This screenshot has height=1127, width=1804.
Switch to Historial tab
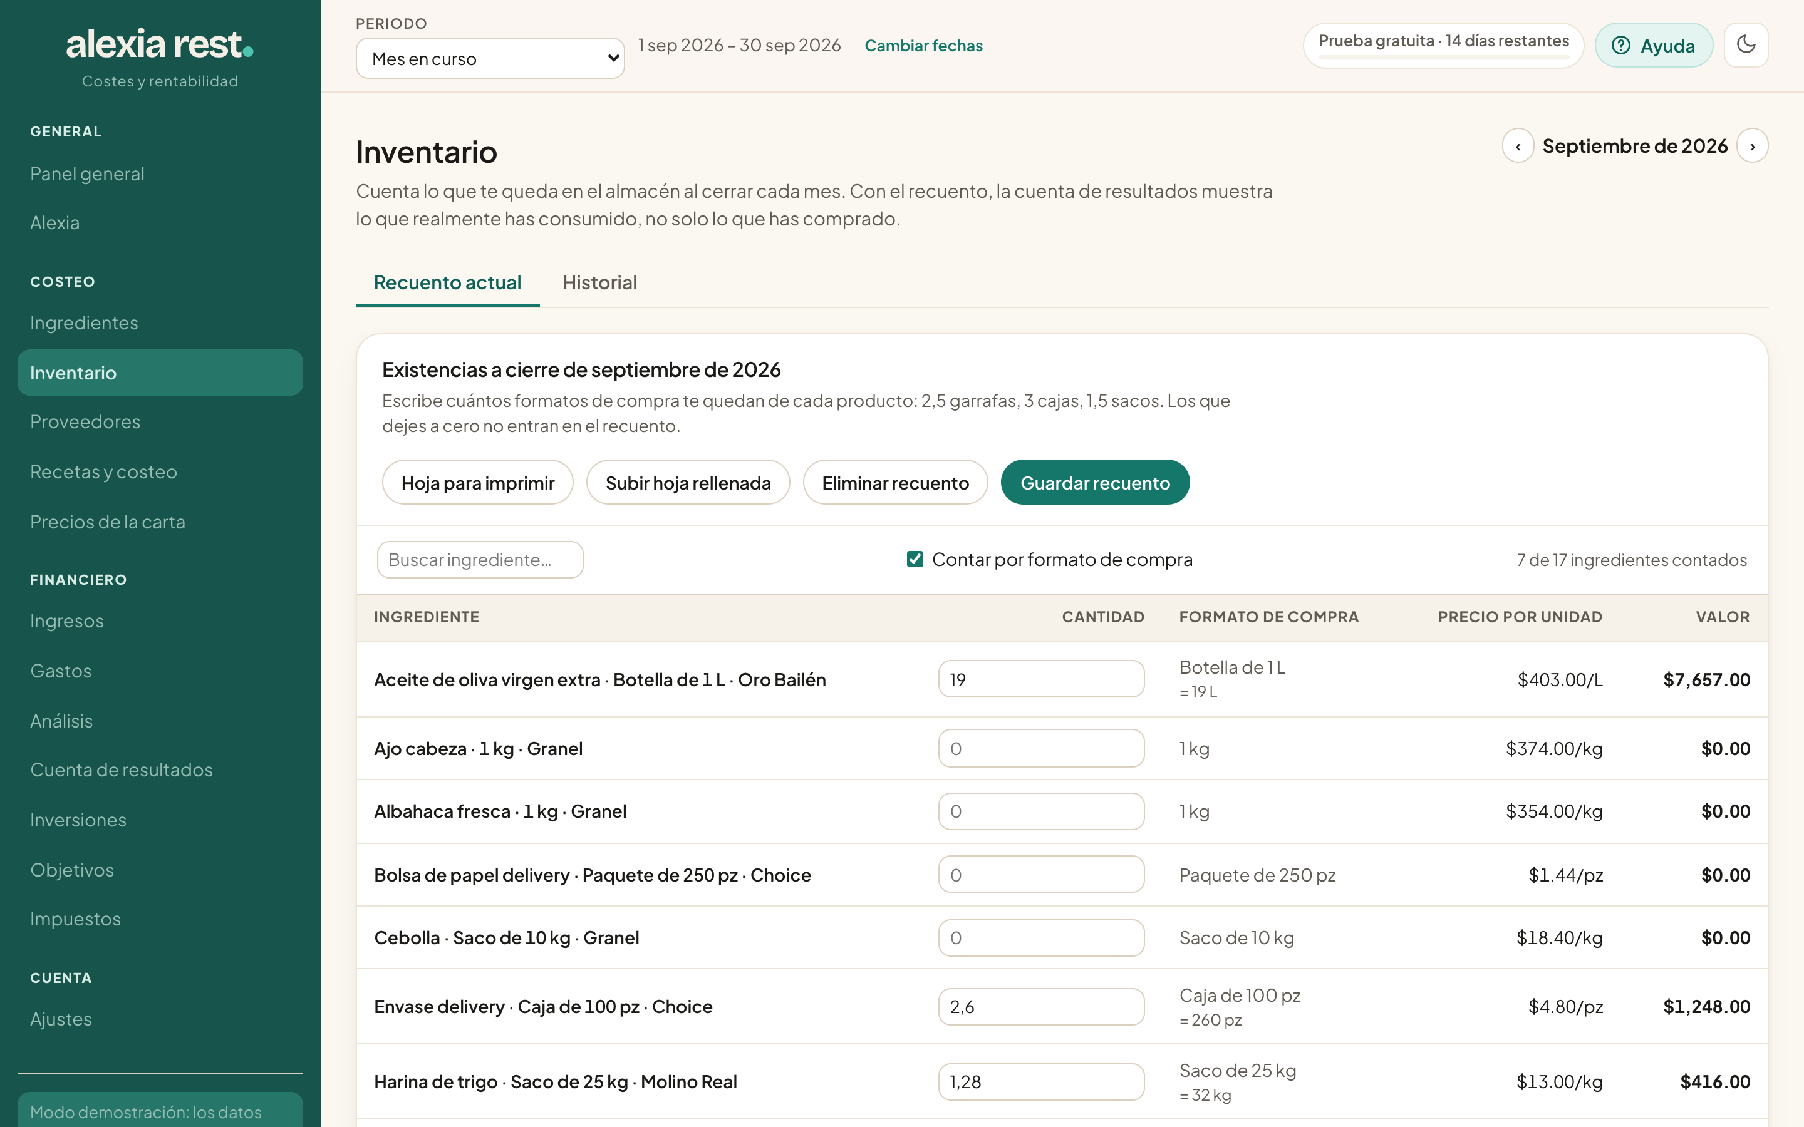(599, 282)
